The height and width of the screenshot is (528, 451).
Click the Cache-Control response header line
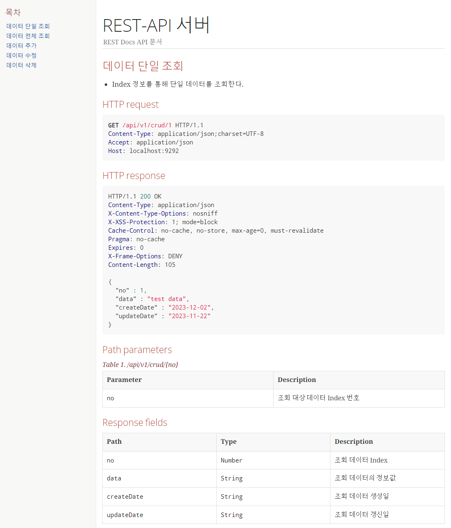click(216, 231)
